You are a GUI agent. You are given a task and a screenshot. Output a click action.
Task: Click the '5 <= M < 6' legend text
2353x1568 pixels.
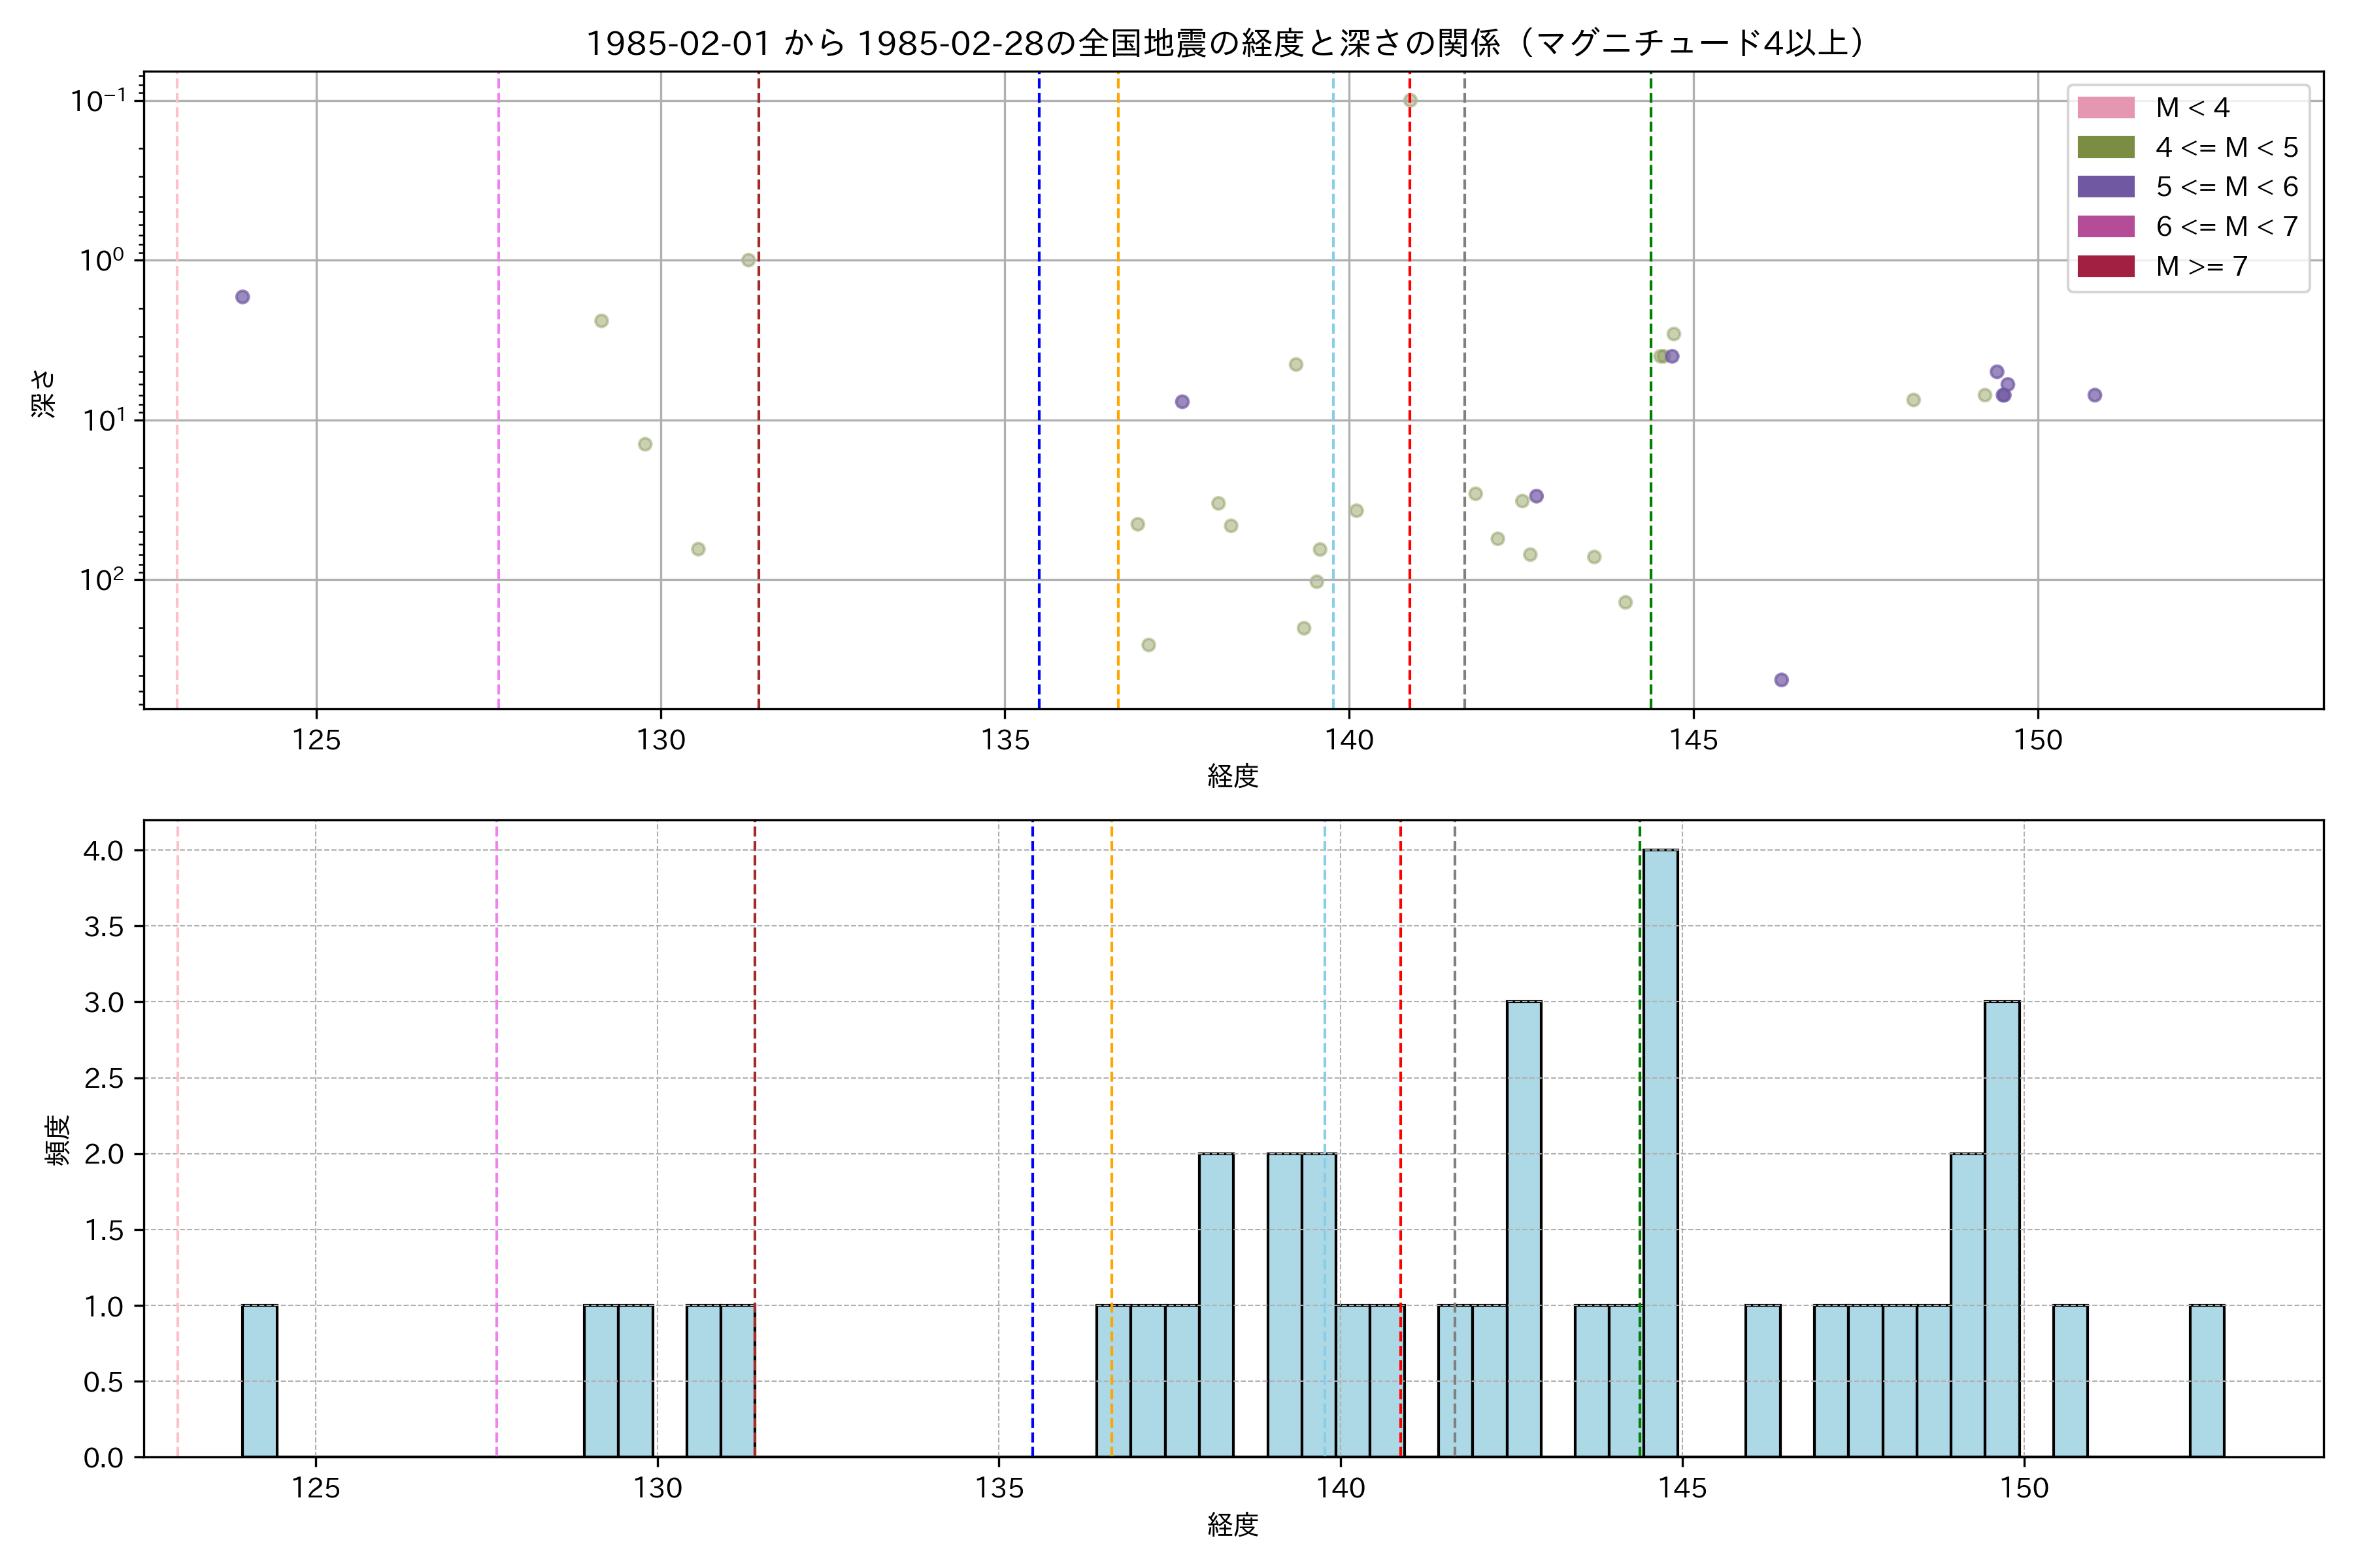click(x=2227, y=187)
